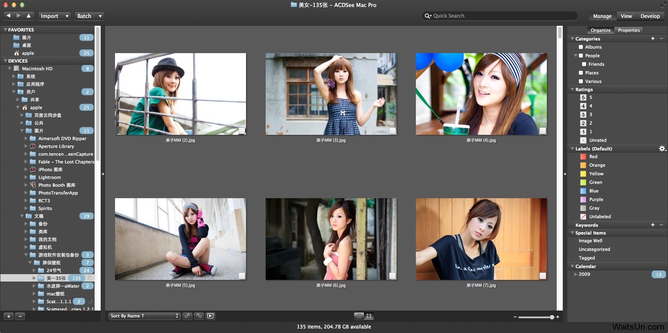668x333 pixels.
Task: Select the Blue label swatch
Action: click(x=583, y=191)
